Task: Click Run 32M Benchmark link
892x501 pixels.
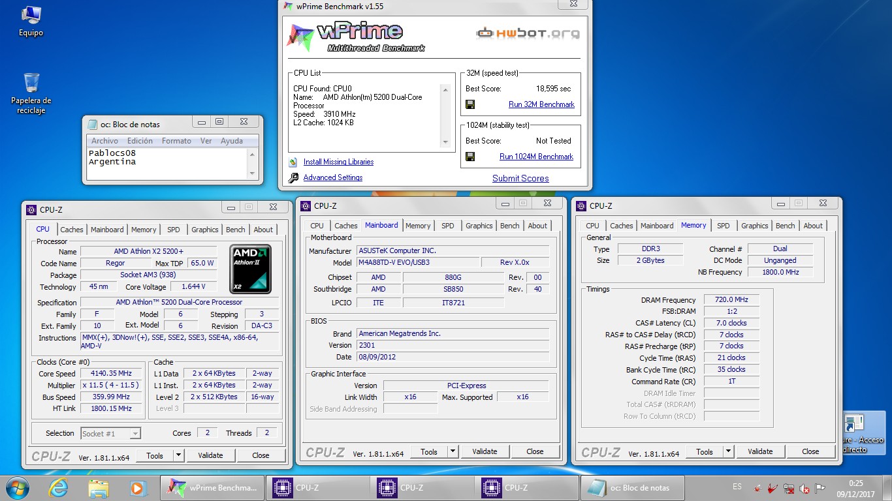Action: [541, 104]
